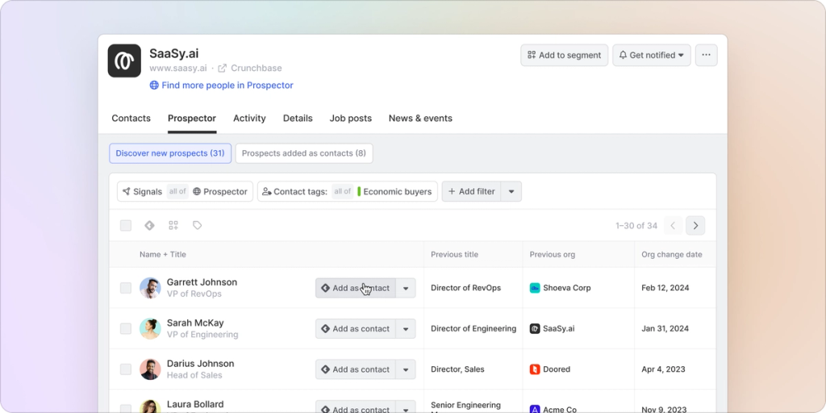Check the Garrett Johnson row checkbox

pos(125,288)
